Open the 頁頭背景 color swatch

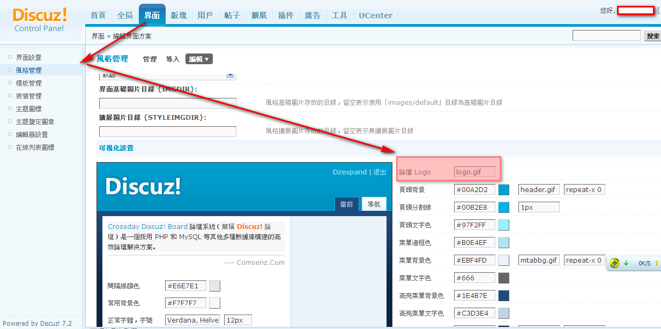point(503,189)
